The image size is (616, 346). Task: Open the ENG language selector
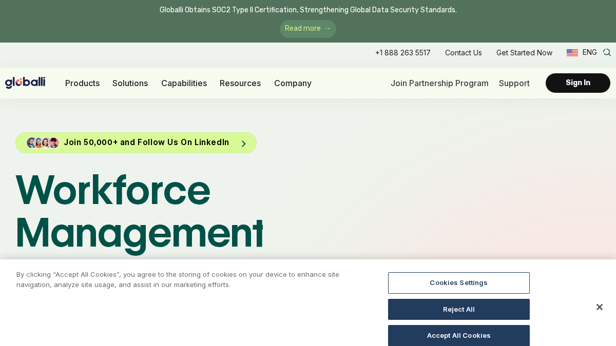tap(589, 52)
